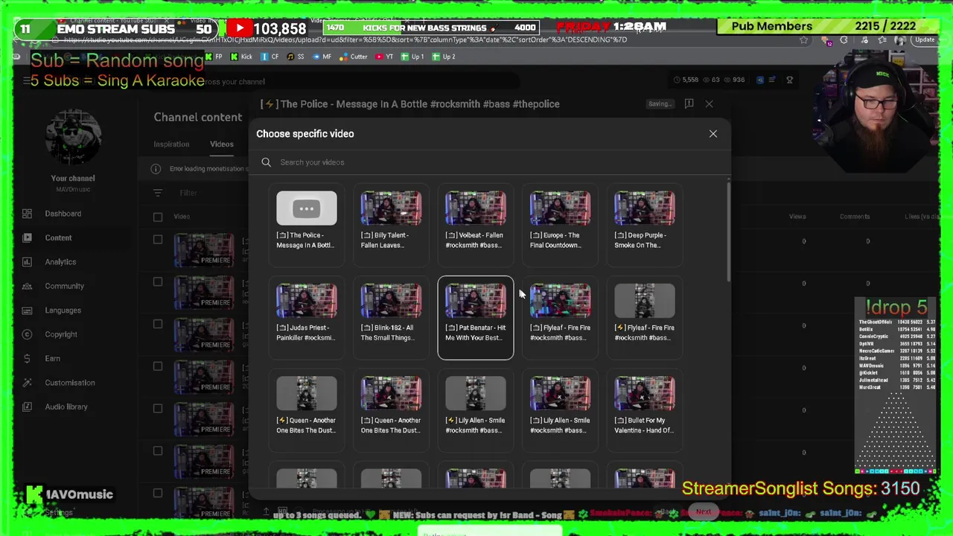The image size is (953, 536).
Task: Open the Audio library sidebar icon
Action: pyautogui.click(x=27, y=406)
